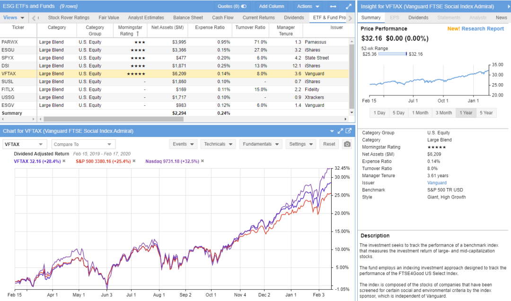Sort table by Net Assets column
This screenshot has width=511, height=301.
point(167,27)
